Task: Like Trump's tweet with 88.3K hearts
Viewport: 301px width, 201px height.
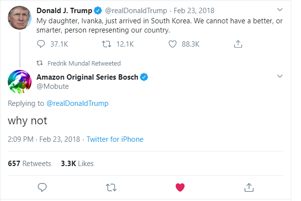Action: tap(172, 44)
